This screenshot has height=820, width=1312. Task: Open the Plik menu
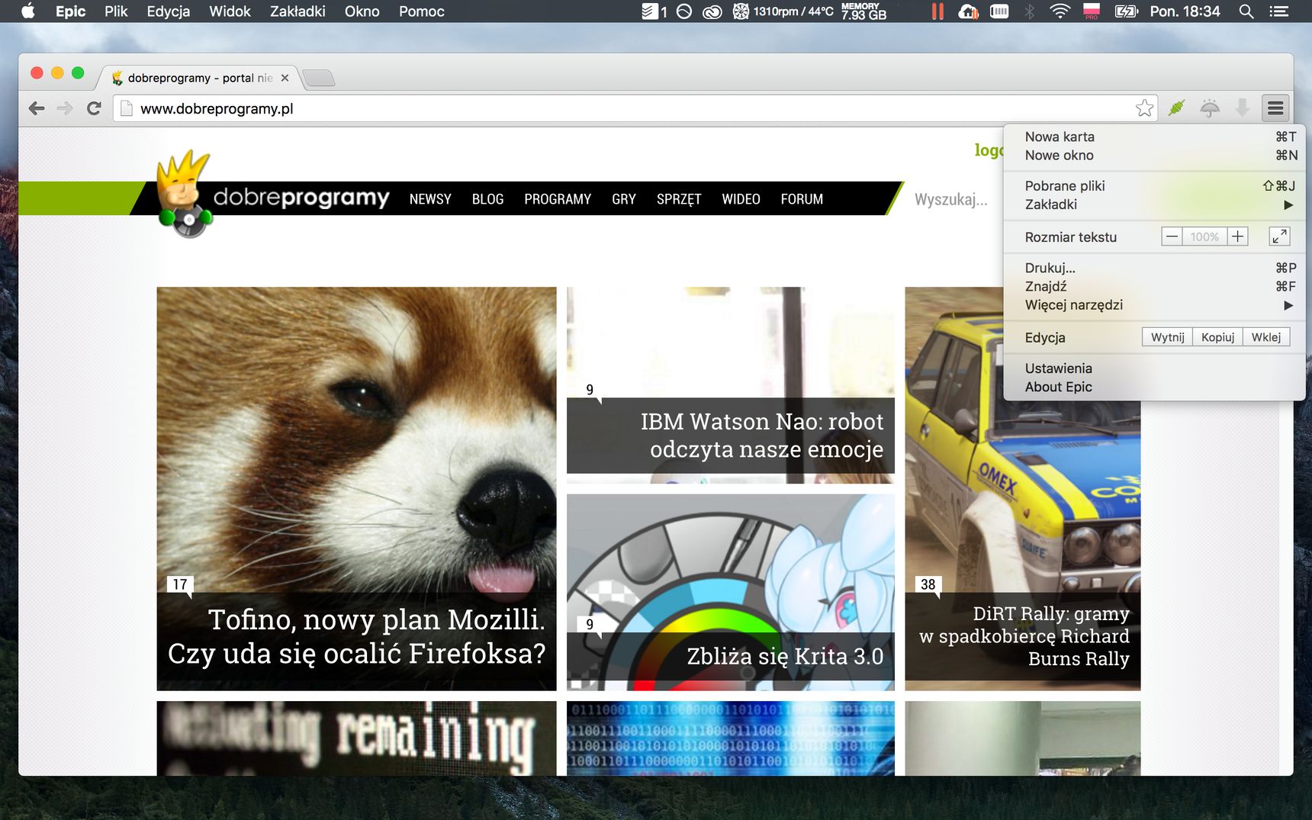[x=116, y=11]
